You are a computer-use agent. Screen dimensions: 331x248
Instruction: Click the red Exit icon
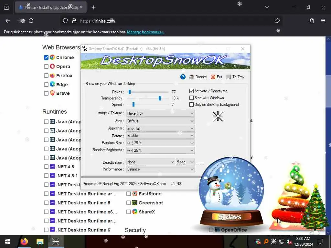(x=213, y=77)
